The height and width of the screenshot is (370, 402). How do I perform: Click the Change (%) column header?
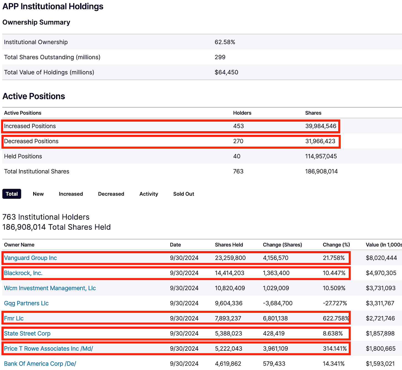point(336,245)
